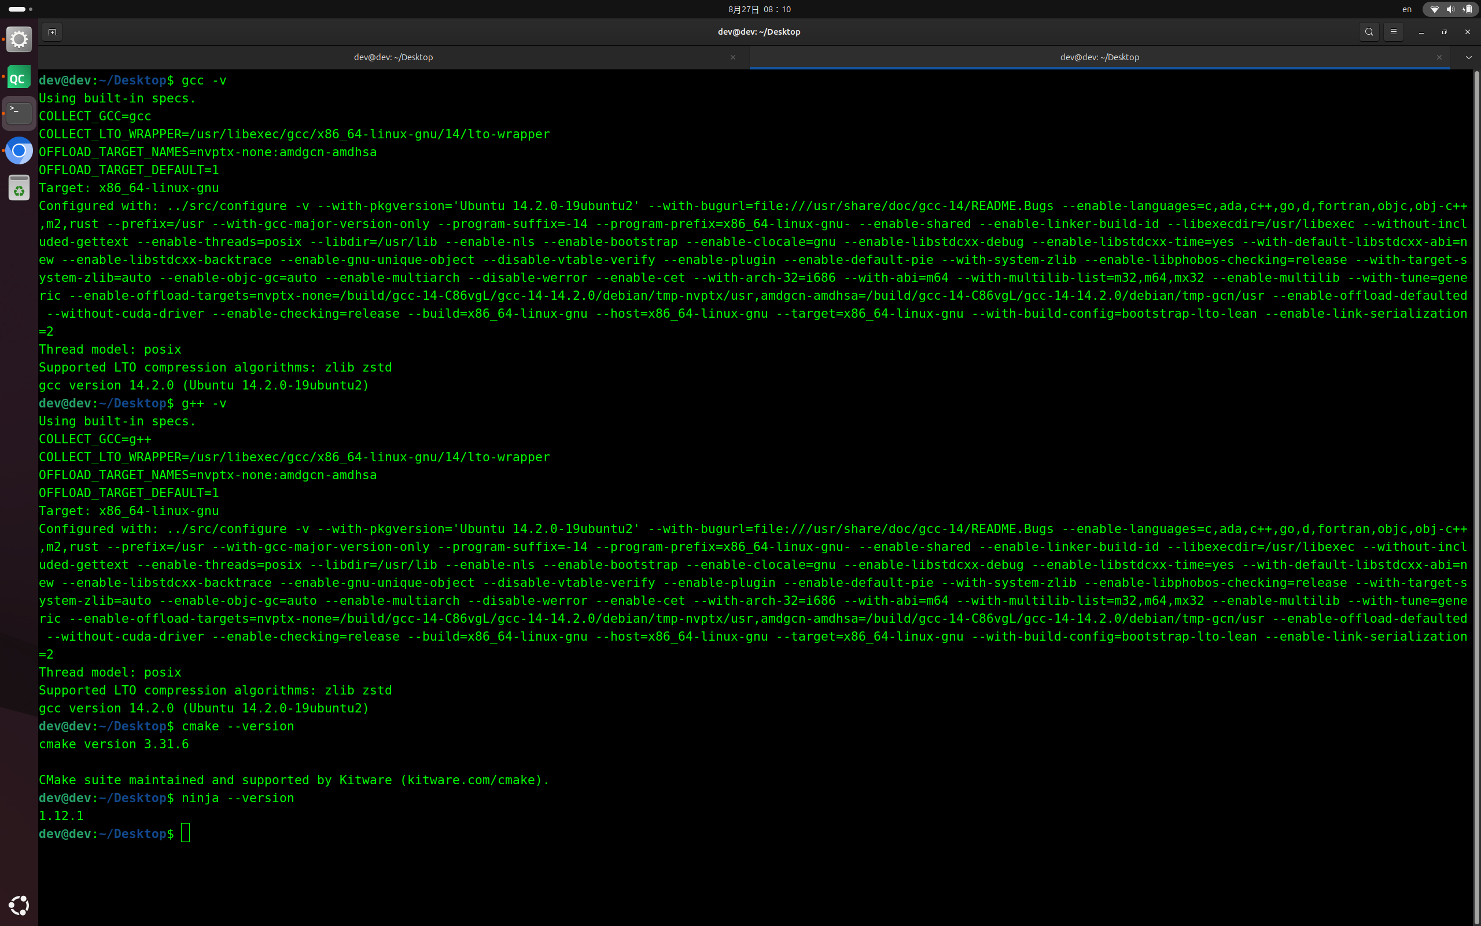
Task: Click the volume speaker icon
Action: click(x=1450, y=9)
